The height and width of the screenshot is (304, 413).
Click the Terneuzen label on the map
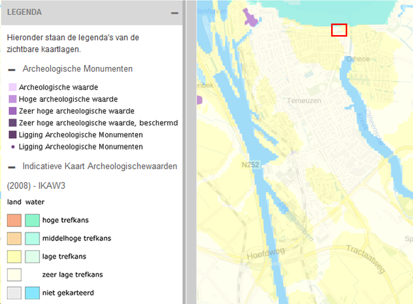coord(304,101)
